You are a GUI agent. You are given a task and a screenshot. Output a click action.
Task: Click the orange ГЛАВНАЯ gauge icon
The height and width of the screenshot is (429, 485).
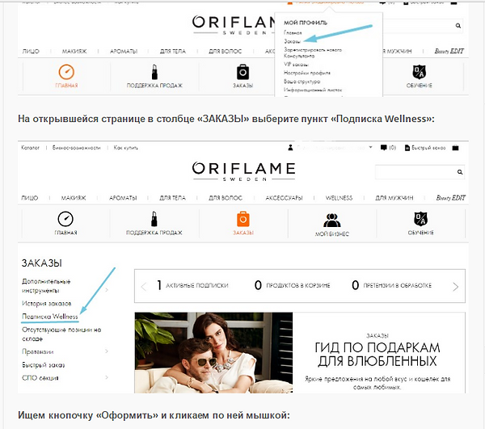66,72
